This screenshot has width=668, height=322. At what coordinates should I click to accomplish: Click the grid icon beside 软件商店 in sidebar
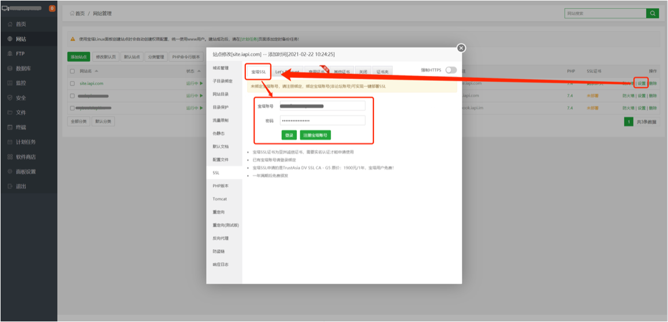click(10, 157)
